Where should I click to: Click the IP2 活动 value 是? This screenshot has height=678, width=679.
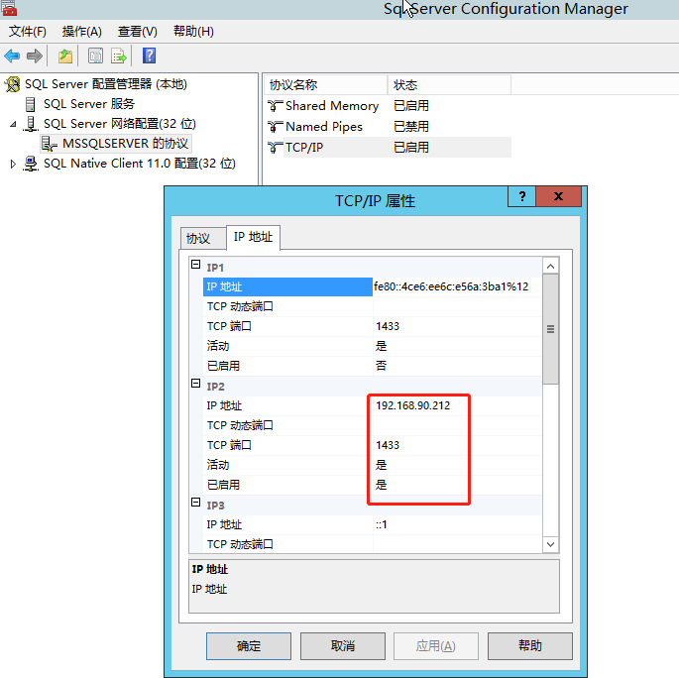[381, 466]
